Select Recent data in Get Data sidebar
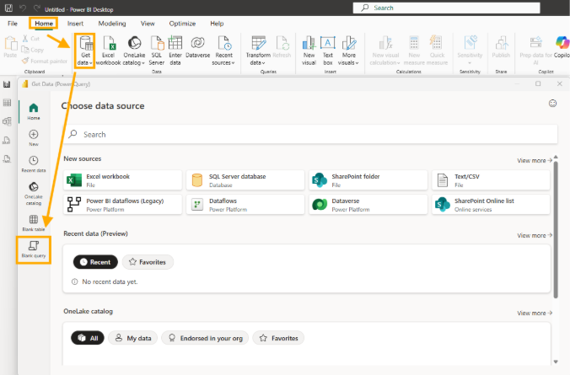The width and height of the screenshot is (570, 375). pyautogui.click(x=34, y=163)
